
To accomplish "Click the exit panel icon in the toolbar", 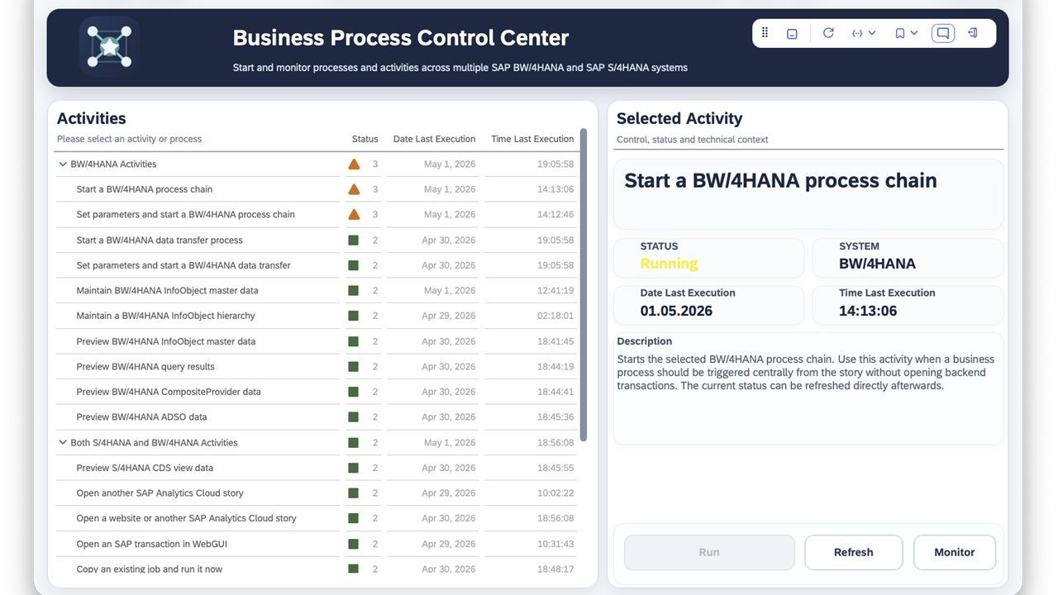I will point(973,33).
